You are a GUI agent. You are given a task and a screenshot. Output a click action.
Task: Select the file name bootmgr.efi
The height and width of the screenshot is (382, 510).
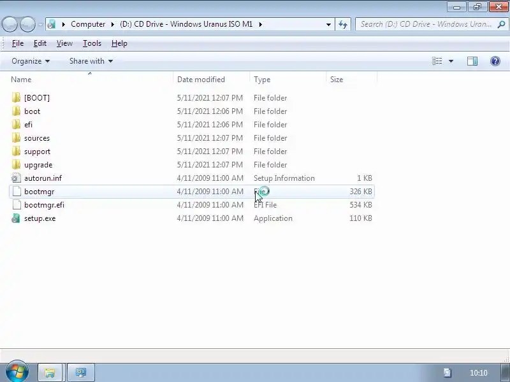point(44,205)
